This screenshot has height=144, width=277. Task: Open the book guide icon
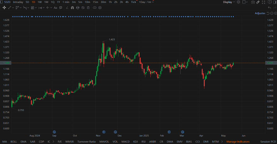click(270, 2)
